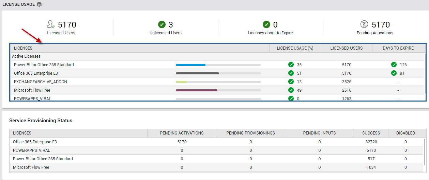Click the Licensed Users person icon
429x180 pixels.
tap(51, 24)
